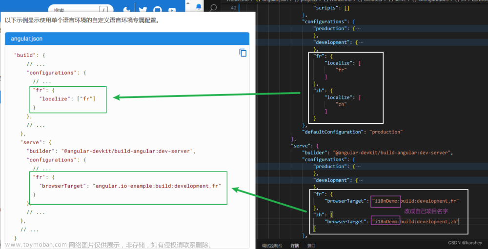Image resolution: width=488 pixels, height=249 pixels.
Task: Click "builder" line in VS Code editor
Action: 377,153
